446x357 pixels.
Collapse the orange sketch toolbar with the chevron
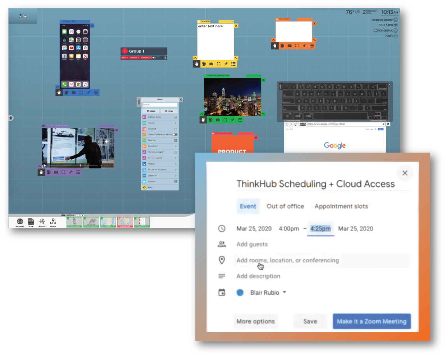pyautogui.click(x=273, y=40)
